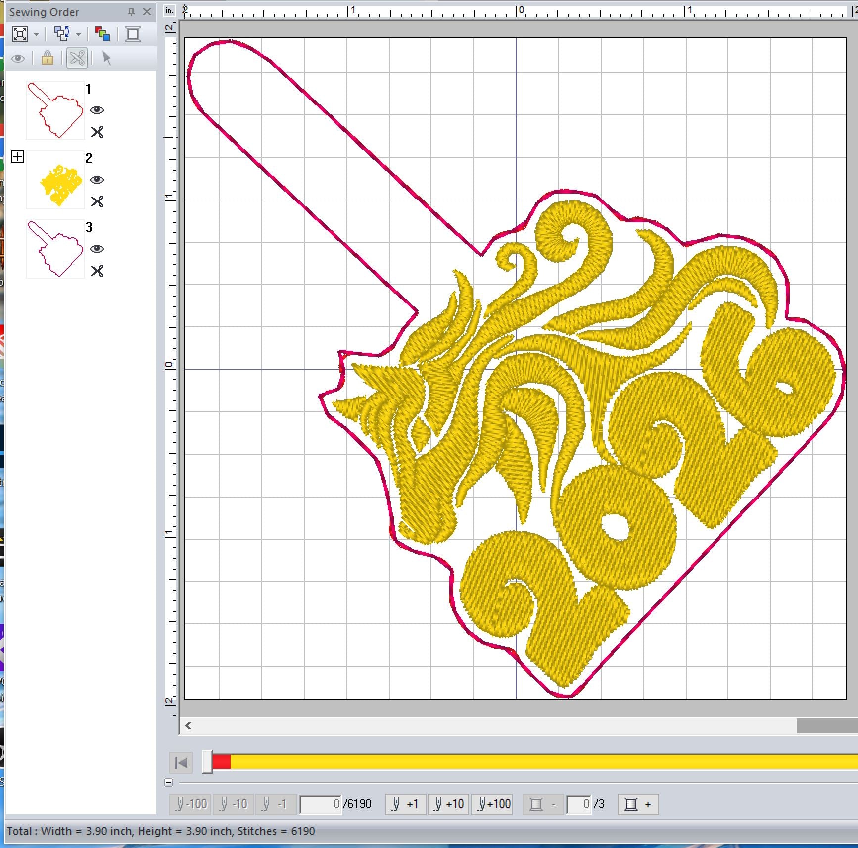Click the padlock lock icon
Image resolution: width=858 pixels, height=848 pixels.
(x=48, y=58)
